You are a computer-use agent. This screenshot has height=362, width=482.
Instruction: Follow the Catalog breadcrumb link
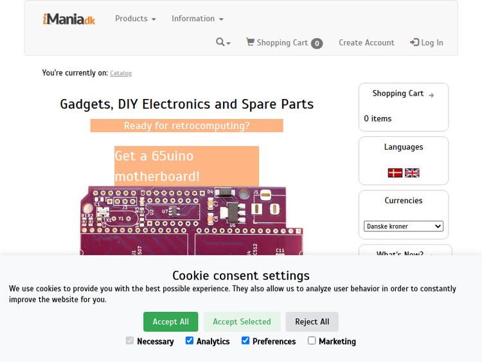[x=121, y=73]
